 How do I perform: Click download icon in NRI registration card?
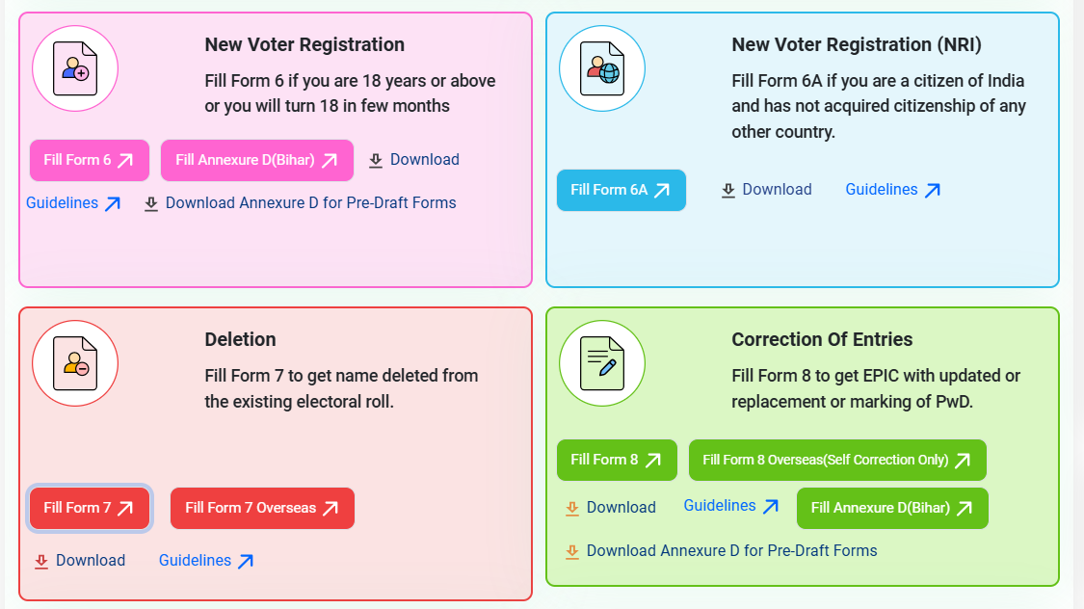point(728,191)
